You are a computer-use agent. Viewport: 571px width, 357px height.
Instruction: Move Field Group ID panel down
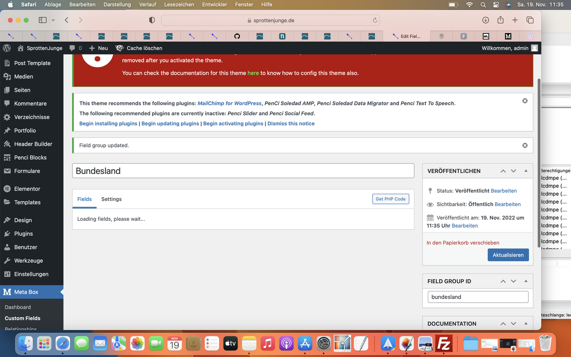[x=513, y=281]
